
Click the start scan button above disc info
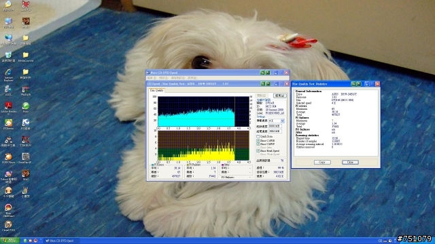coord(279,96)
